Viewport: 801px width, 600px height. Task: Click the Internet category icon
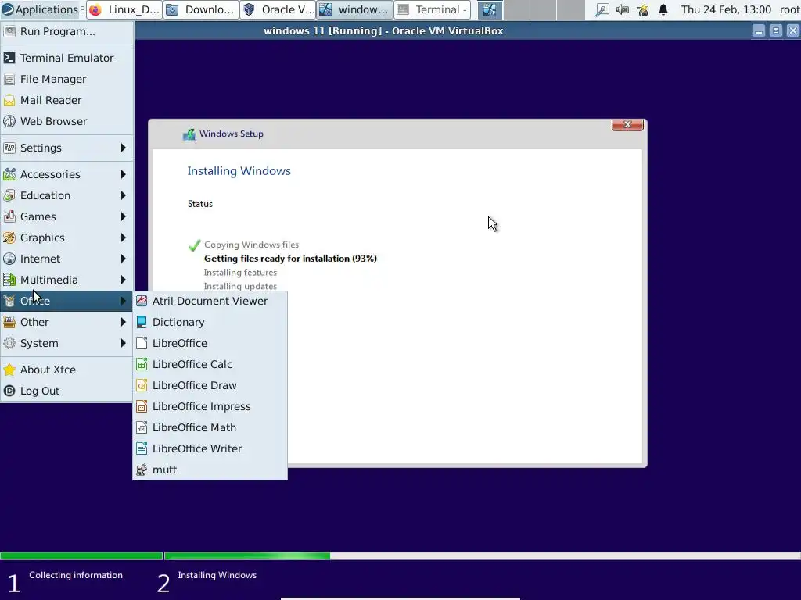(x=9, y=259)
